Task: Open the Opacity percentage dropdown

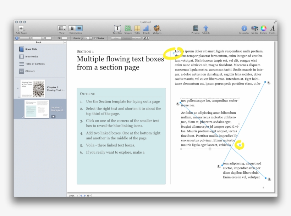Action: (91, 38)
